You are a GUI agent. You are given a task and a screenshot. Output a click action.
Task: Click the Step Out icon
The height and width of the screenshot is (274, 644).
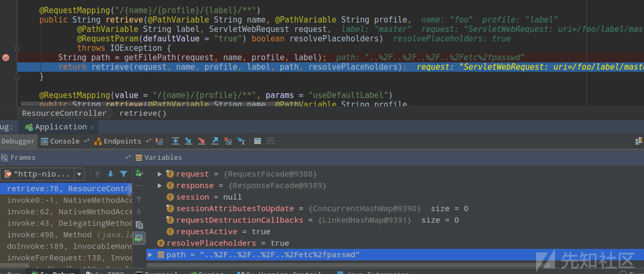click(215, 141)
